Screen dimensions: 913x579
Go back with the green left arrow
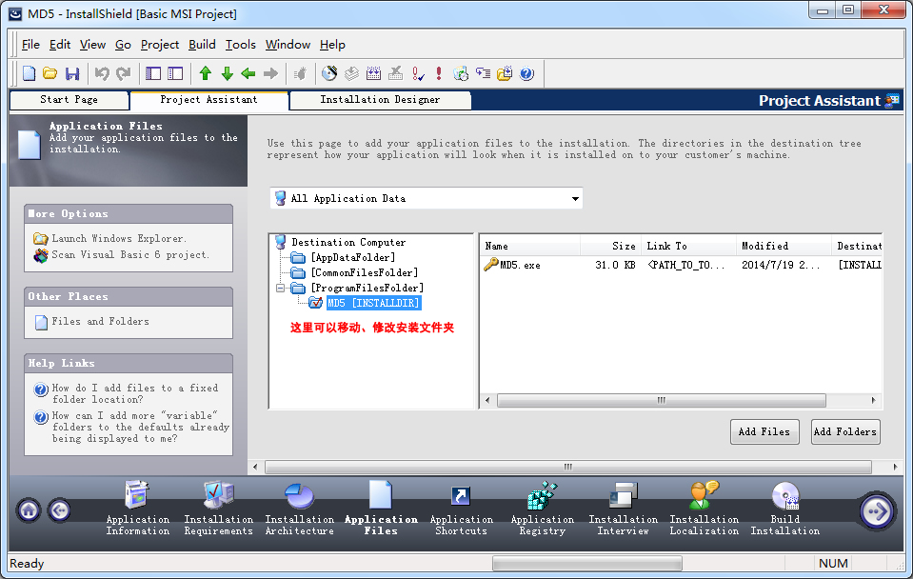point(248,73)
